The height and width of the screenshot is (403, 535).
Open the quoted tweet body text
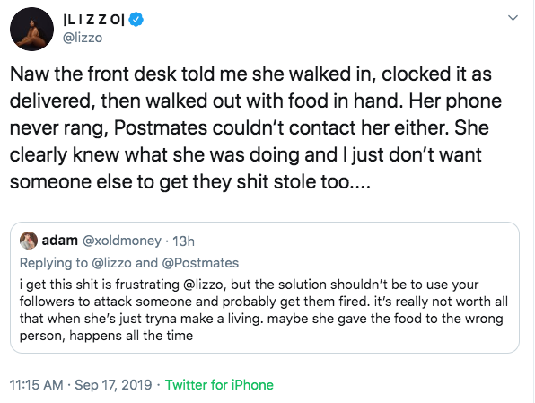pyautogui.click(x=264, y=310)
